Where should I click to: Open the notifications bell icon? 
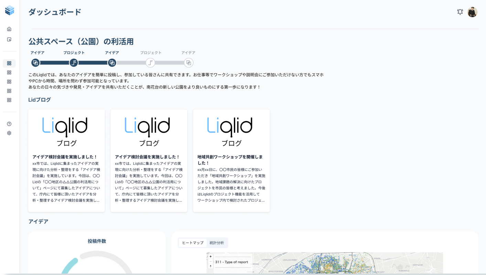(460, 12)
